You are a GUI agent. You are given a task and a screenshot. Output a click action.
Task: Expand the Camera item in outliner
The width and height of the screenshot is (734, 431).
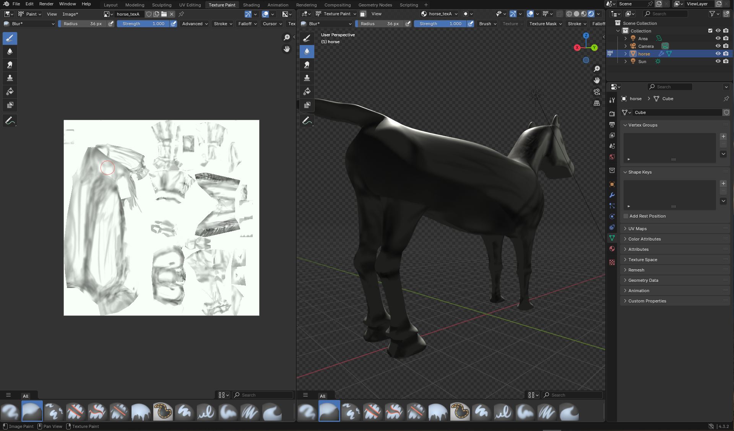[625, 46]
